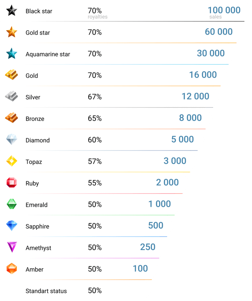Select the 5 000 Diamond sales number
The width and height of the screenshot is (252, 301).
(x=183, y=139)
